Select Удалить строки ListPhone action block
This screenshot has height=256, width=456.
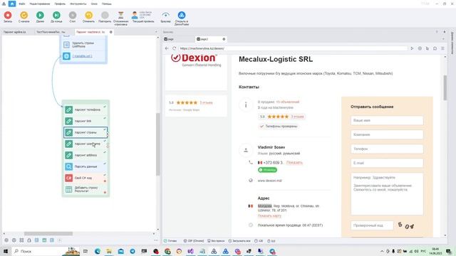tap(84, 45)
